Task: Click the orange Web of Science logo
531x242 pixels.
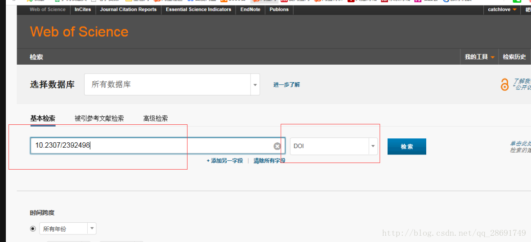Action: [x=79, y=32]
